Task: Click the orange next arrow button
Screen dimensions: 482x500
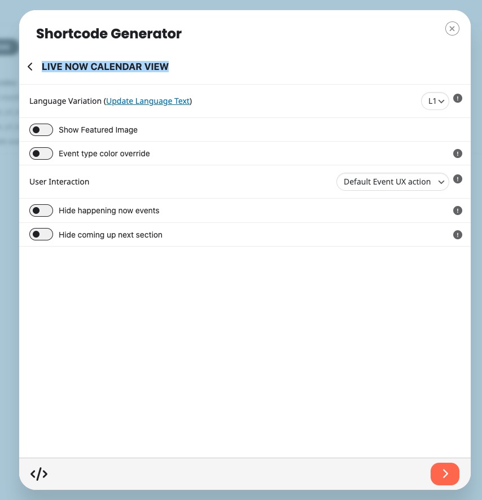Action: click(445, 474)
